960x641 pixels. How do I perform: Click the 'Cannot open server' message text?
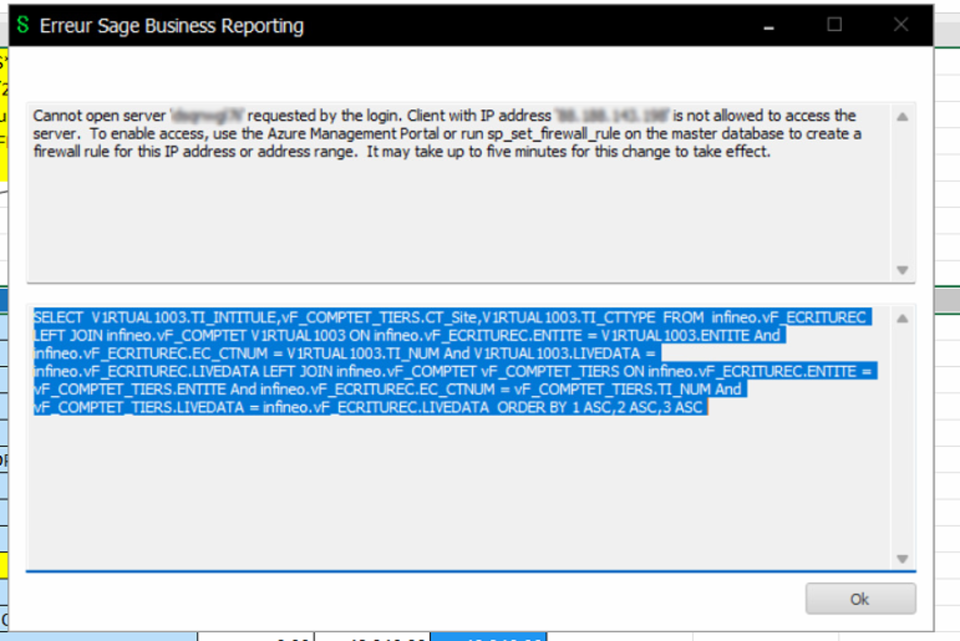click(99, 116)
